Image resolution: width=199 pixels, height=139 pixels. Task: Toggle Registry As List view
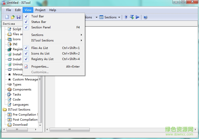[54, 59]
